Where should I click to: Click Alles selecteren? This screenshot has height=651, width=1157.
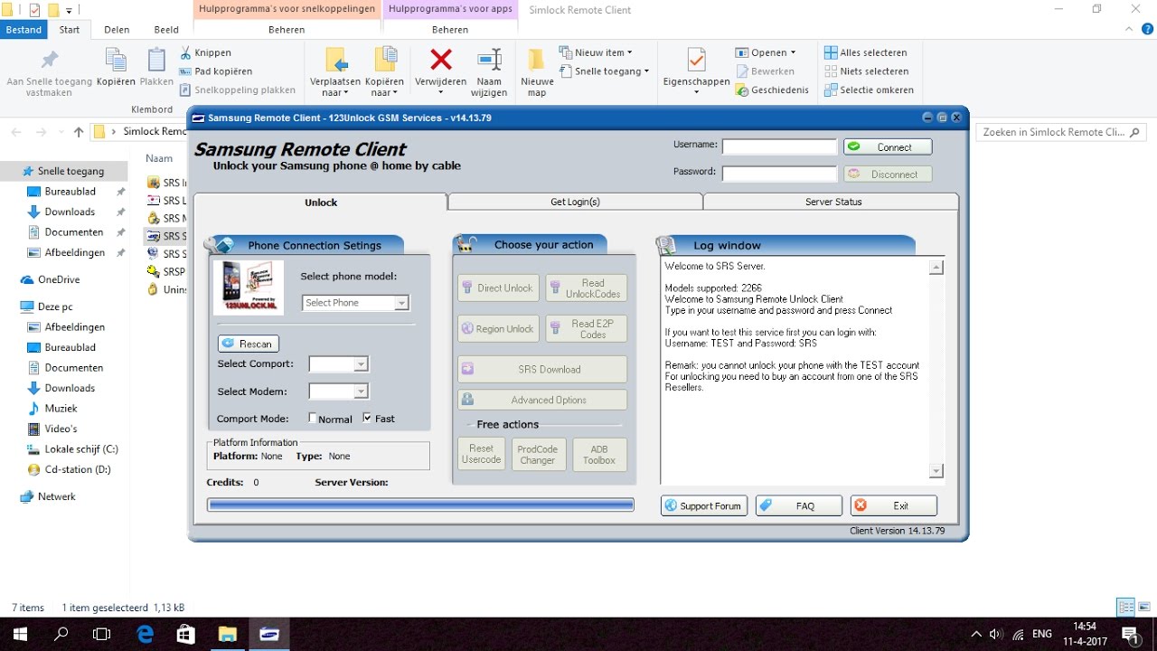point(866,52)
